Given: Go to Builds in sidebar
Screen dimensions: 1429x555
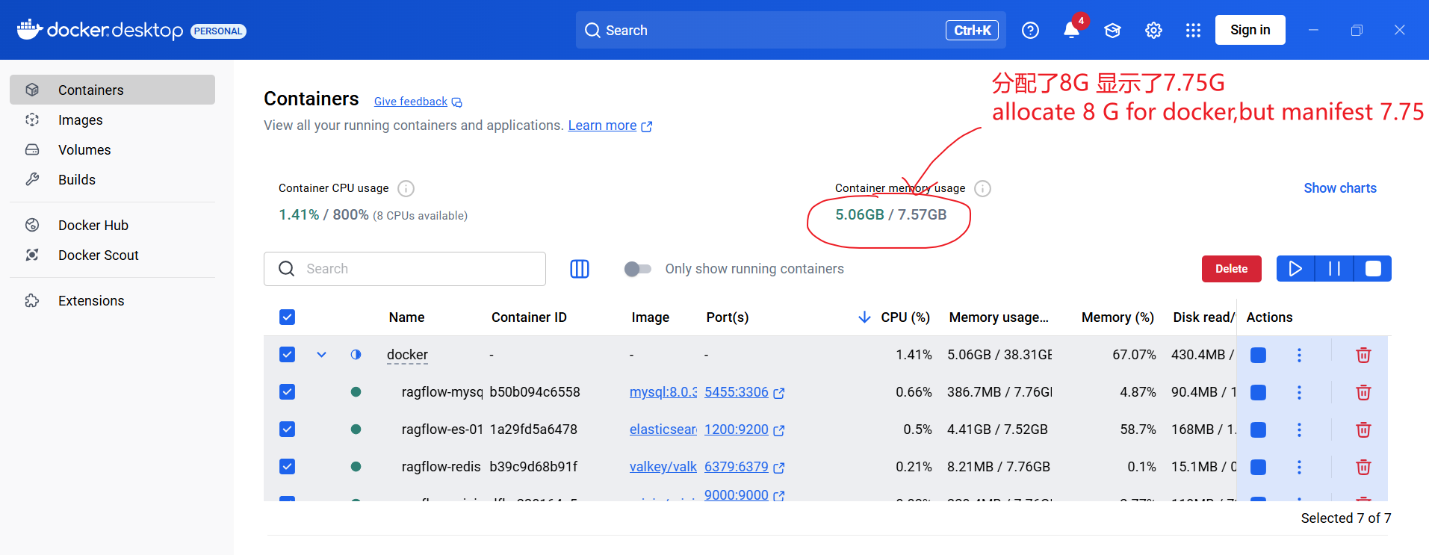Looking at the screenshot, I should point(112,179).
